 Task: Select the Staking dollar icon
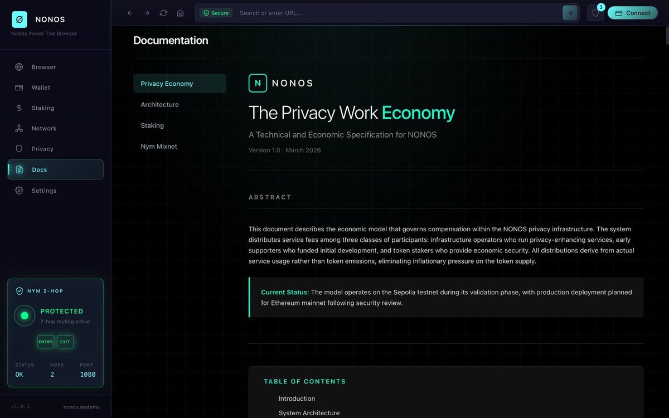19,108
